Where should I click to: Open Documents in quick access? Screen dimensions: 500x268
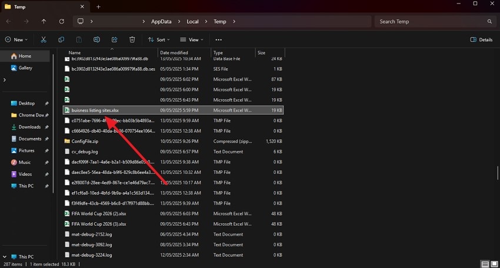29,139
